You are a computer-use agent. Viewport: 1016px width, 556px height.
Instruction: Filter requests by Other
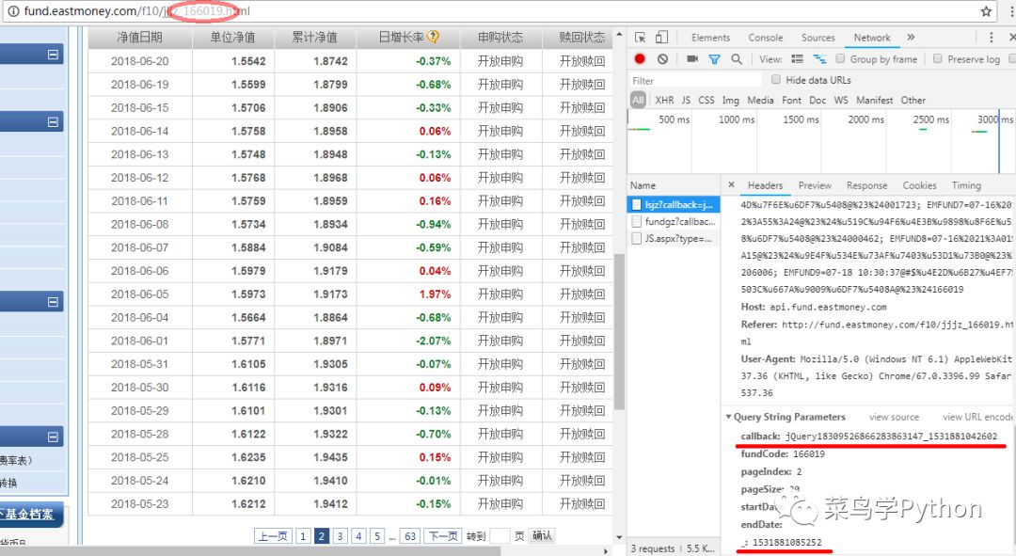pos(913,100)
